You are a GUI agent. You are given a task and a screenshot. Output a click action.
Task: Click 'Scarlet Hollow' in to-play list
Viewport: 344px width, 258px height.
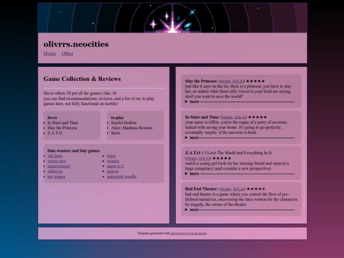(x=124, y=123)
